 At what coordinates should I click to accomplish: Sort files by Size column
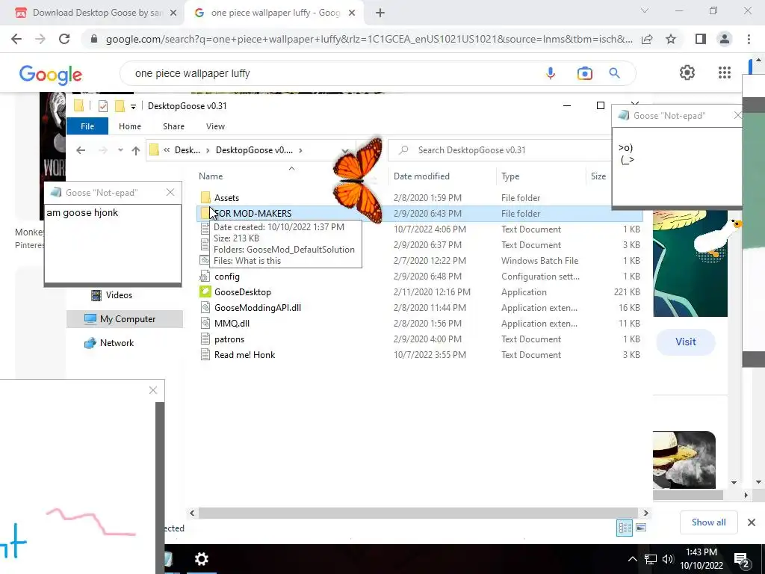click(598, 176)
